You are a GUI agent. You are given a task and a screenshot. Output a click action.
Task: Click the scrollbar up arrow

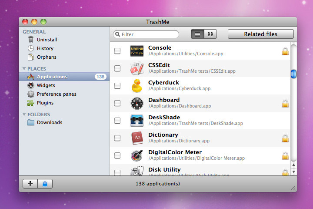[293, 165]
